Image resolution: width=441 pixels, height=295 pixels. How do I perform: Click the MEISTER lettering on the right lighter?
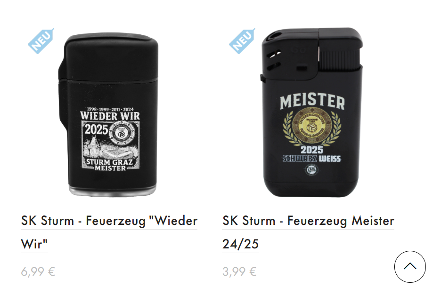point(312,101)
